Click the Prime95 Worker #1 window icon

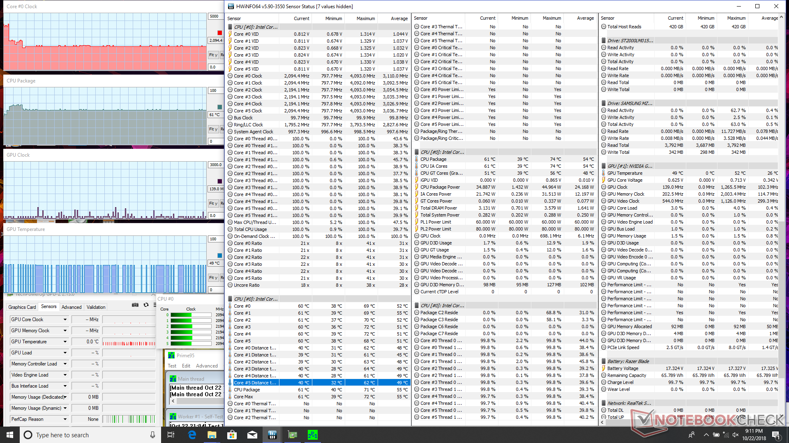pyautogui.click(x=173, y=416)
